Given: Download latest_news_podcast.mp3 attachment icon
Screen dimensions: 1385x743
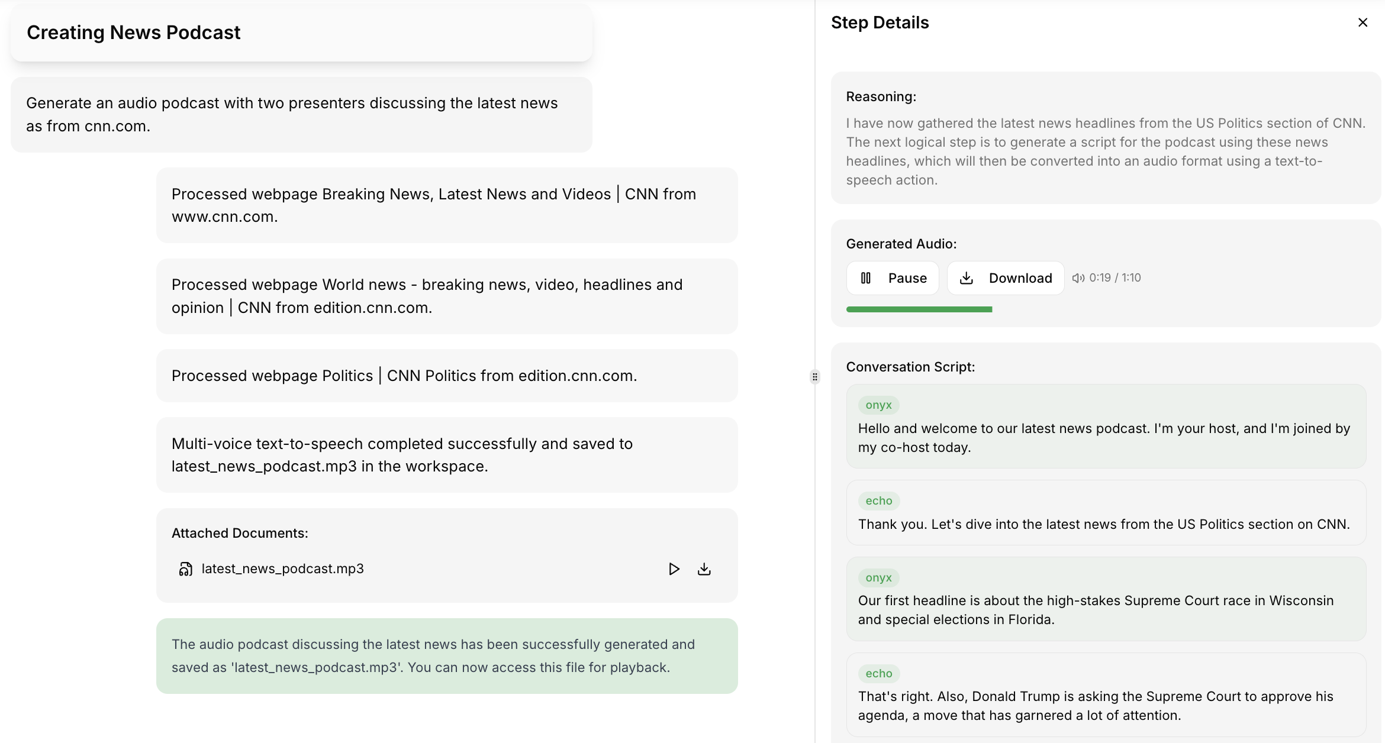Looking at the screenshot, I should click(704, 569).
